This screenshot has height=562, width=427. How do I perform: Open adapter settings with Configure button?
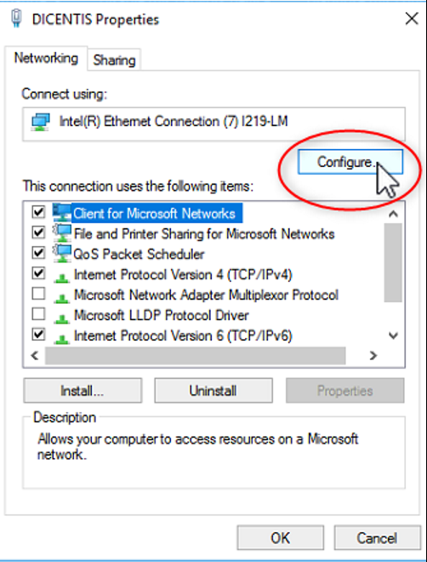coord(350,162)
